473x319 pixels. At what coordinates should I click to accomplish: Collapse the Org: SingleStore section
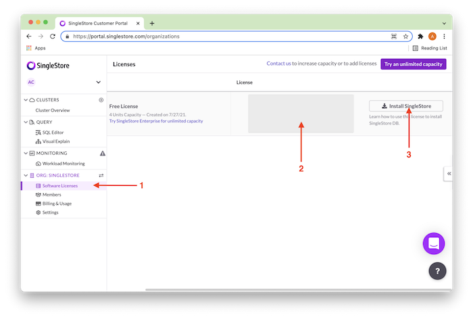coord(26,175)
